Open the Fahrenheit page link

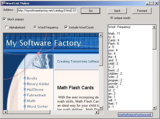36,95
